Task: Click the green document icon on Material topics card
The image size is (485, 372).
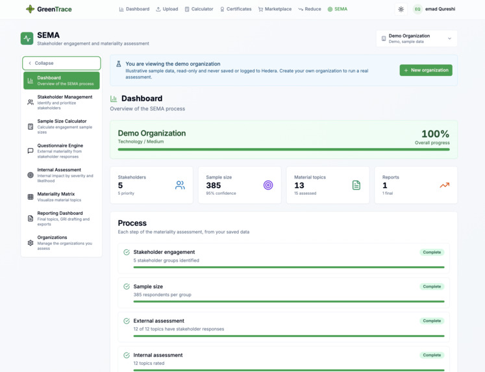Action: tap(356, 185)
